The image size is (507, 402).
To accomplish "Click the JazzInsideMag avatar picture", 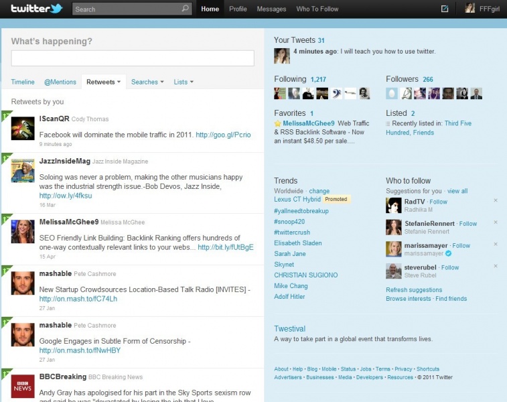I will tap(23, 171).
